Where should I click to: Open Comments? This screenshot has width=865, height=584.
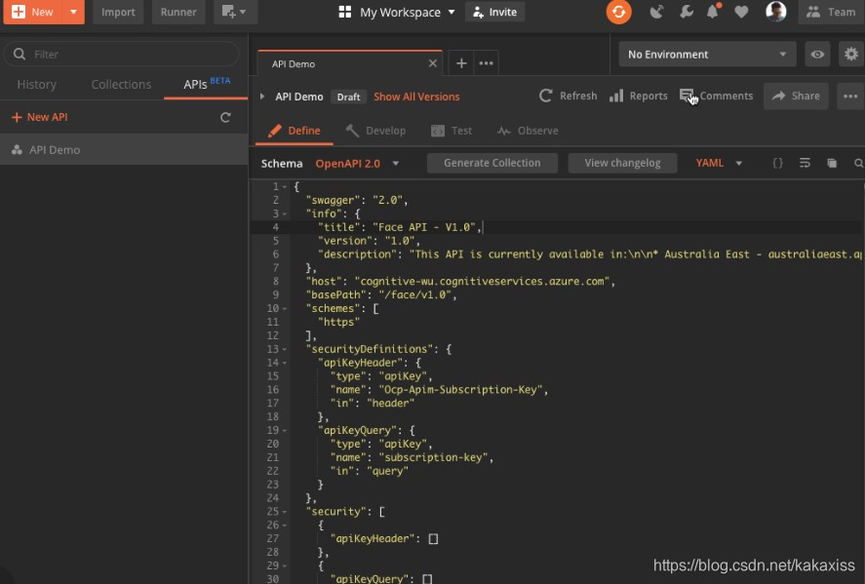716,96
